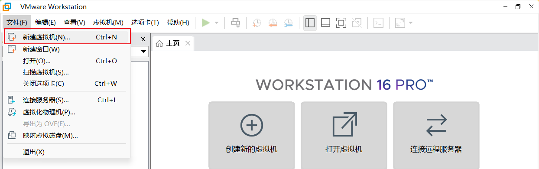
Task: Open the 帮助(H) menu
Action: click(x=178, y=23)
